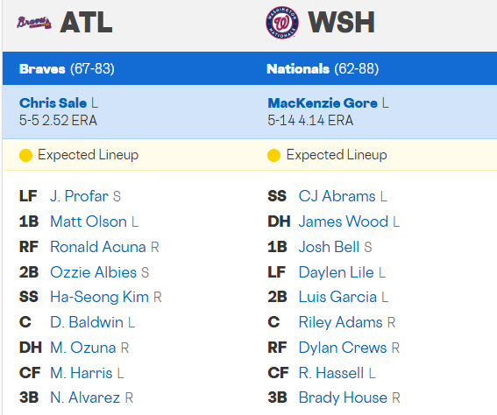The width and height of the screenshot is (497, 415).
Task: Click the ATL yellow Expected Lineup dot
Action: click(x=25, y=155)
